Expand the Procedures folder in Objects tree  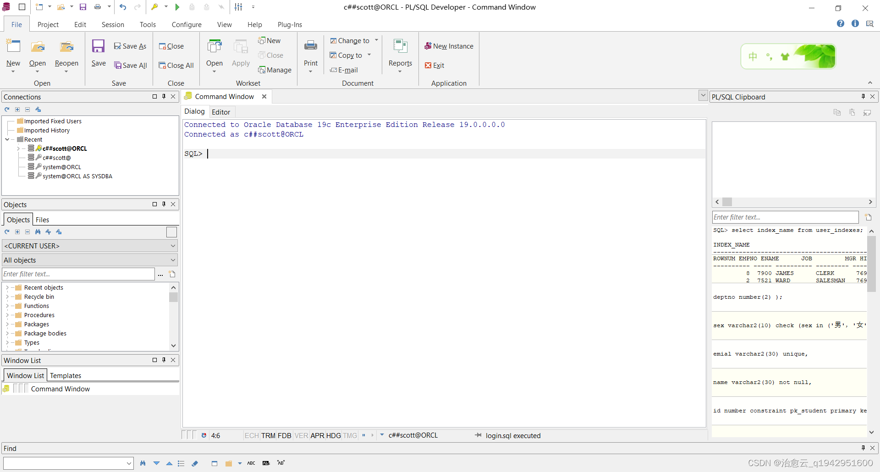[7, 315]
